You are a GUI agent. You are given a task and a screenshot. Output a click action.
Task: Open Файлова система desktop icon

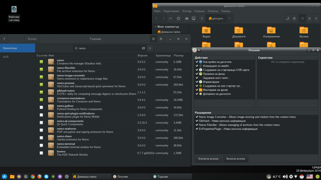coord(14,14)
